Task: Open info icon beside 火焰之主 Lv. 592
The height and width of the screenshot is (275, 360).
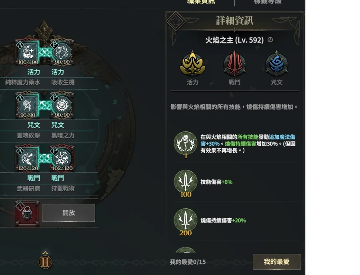Action: coord(270,40)
